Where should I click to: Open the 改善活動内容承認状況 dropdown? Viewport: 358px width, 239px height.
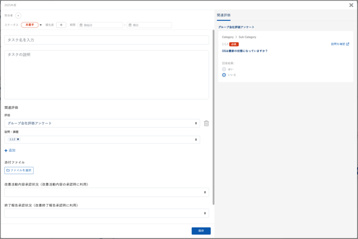pos(106,192)
